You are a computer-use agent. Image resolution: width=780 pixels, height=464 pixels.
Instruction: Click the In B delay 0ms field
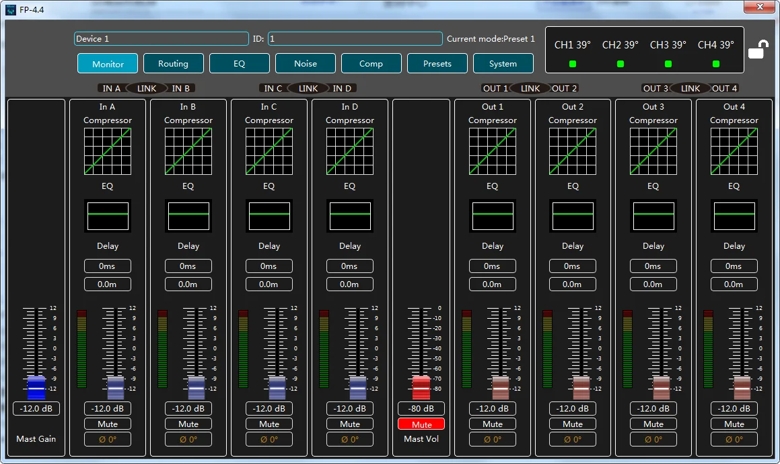188,266
